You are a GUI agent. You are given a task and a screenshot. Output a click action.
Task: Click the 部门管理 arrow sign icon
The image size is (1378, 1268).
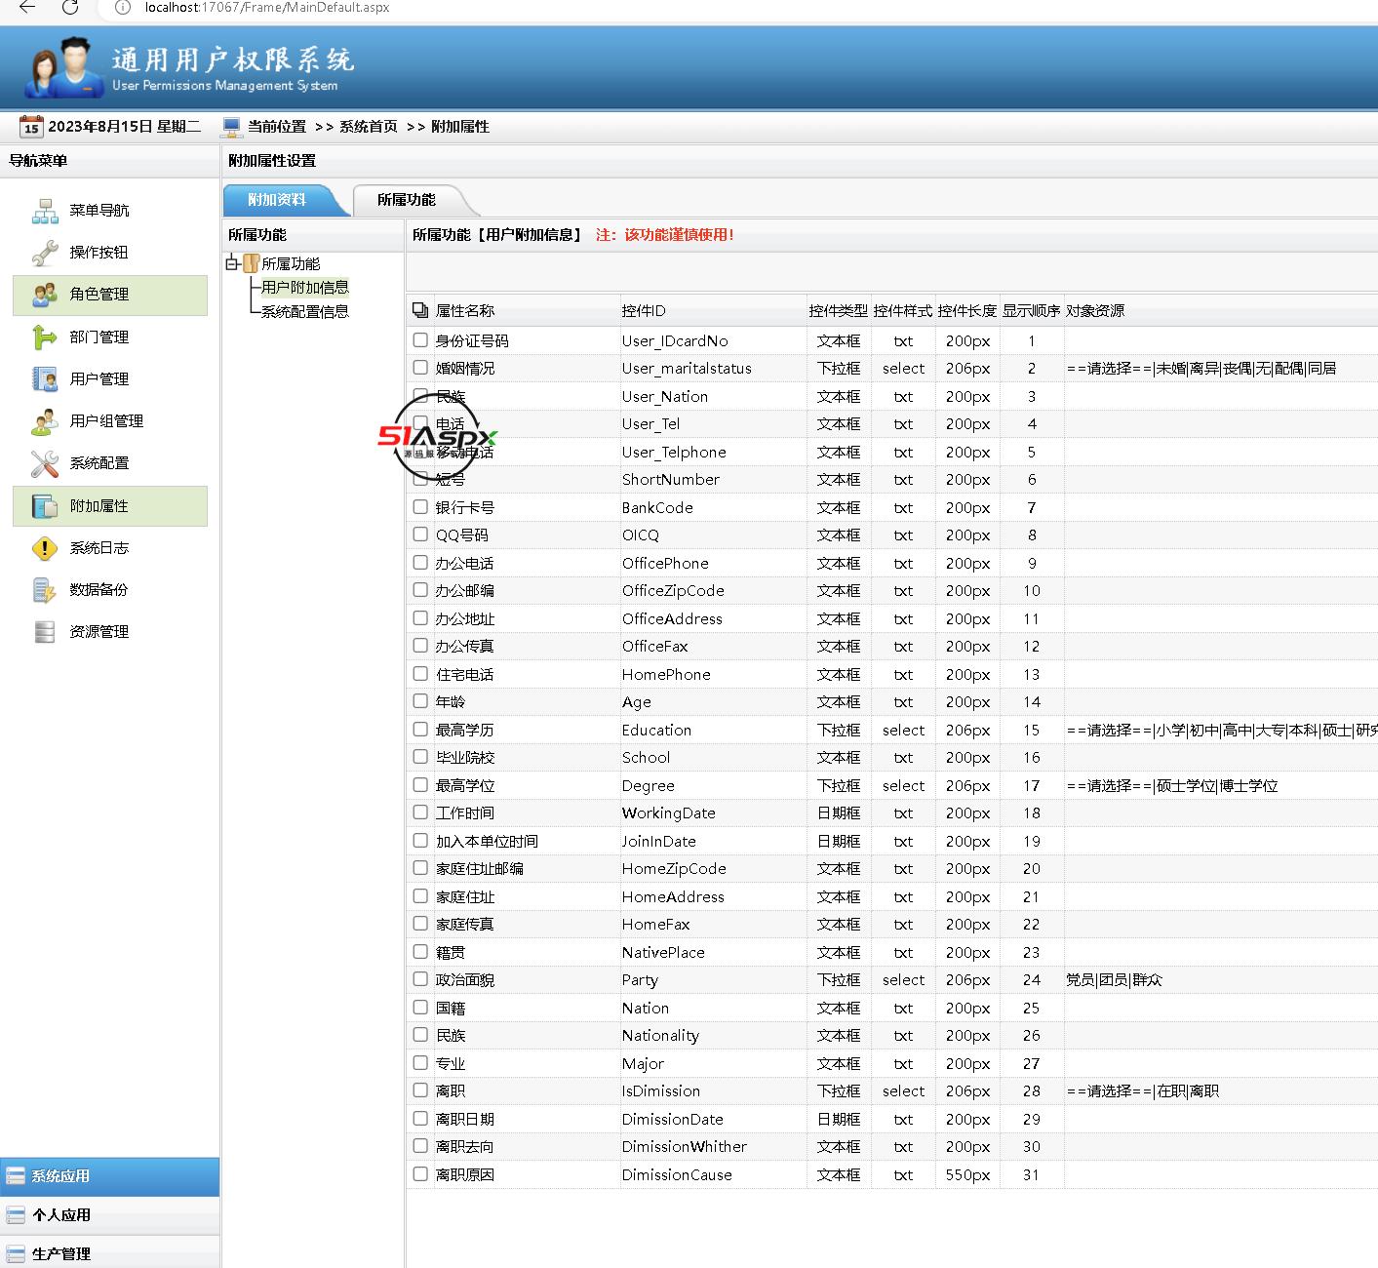pos(45,337)
